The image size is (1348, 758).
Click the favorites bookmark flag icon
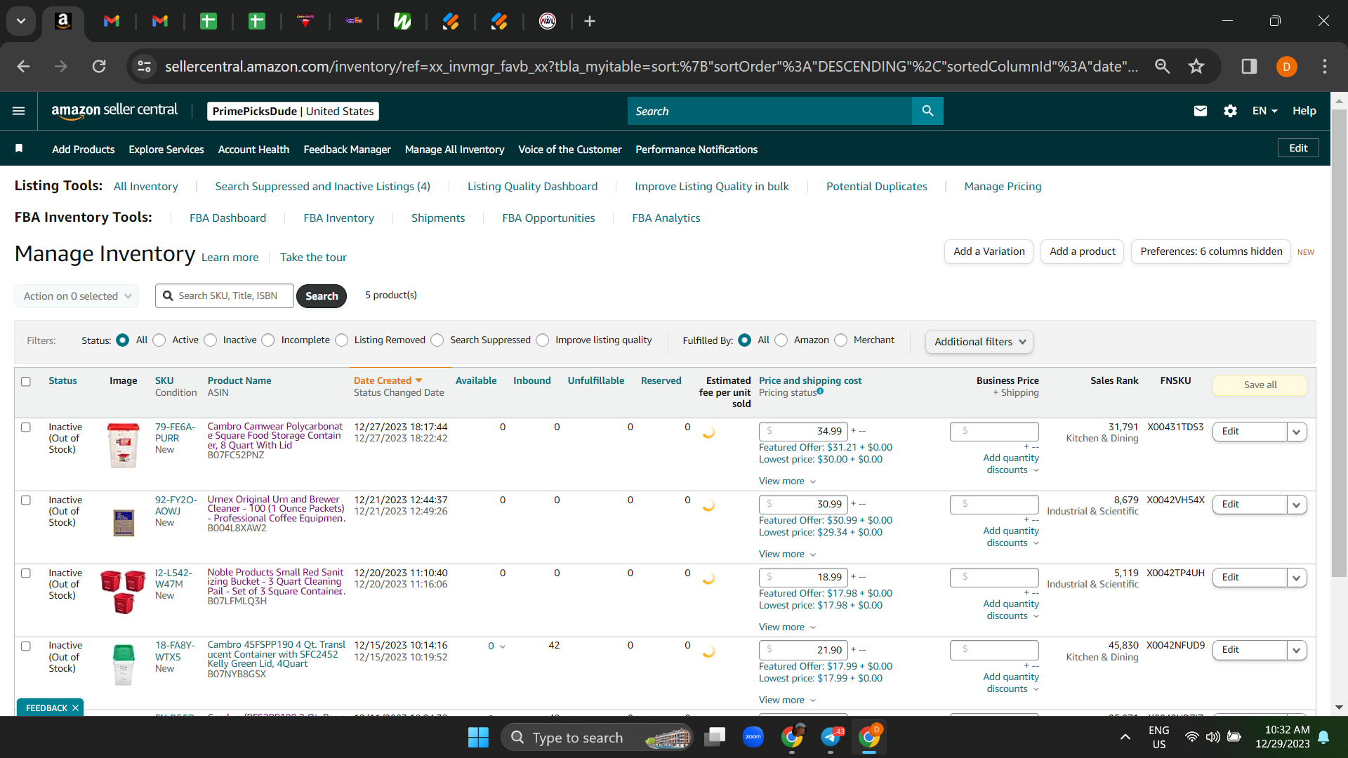tap(19, 149)
